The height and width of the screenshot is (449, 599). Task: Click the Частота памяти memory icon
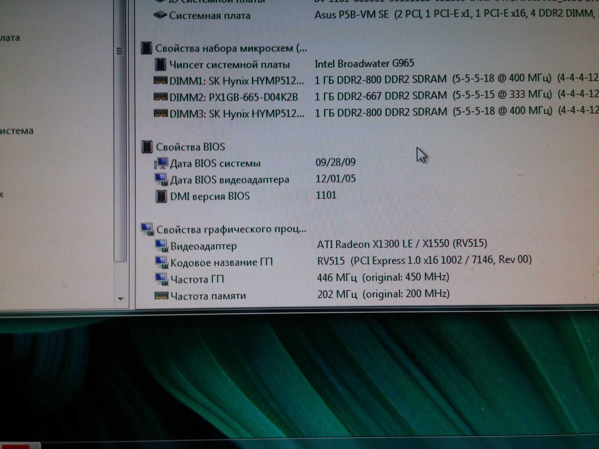161,296
